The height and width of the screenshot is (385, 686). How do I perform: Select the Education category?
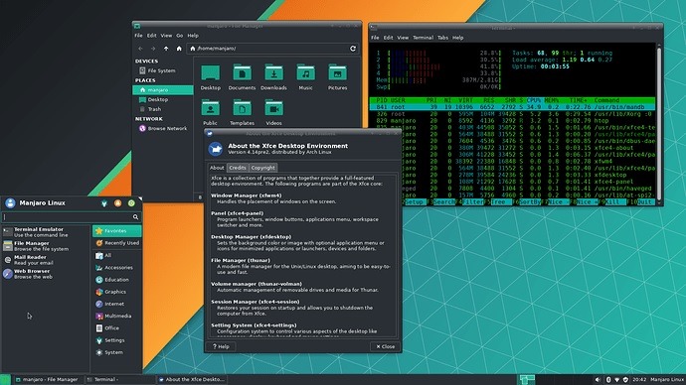click(116, 280)
